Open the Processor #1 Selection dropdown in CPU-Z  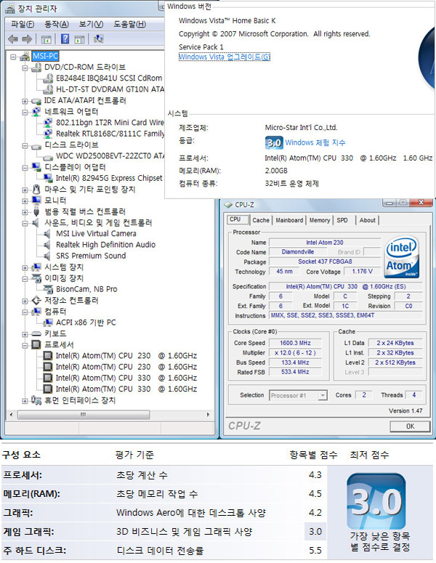pos(323,395)
